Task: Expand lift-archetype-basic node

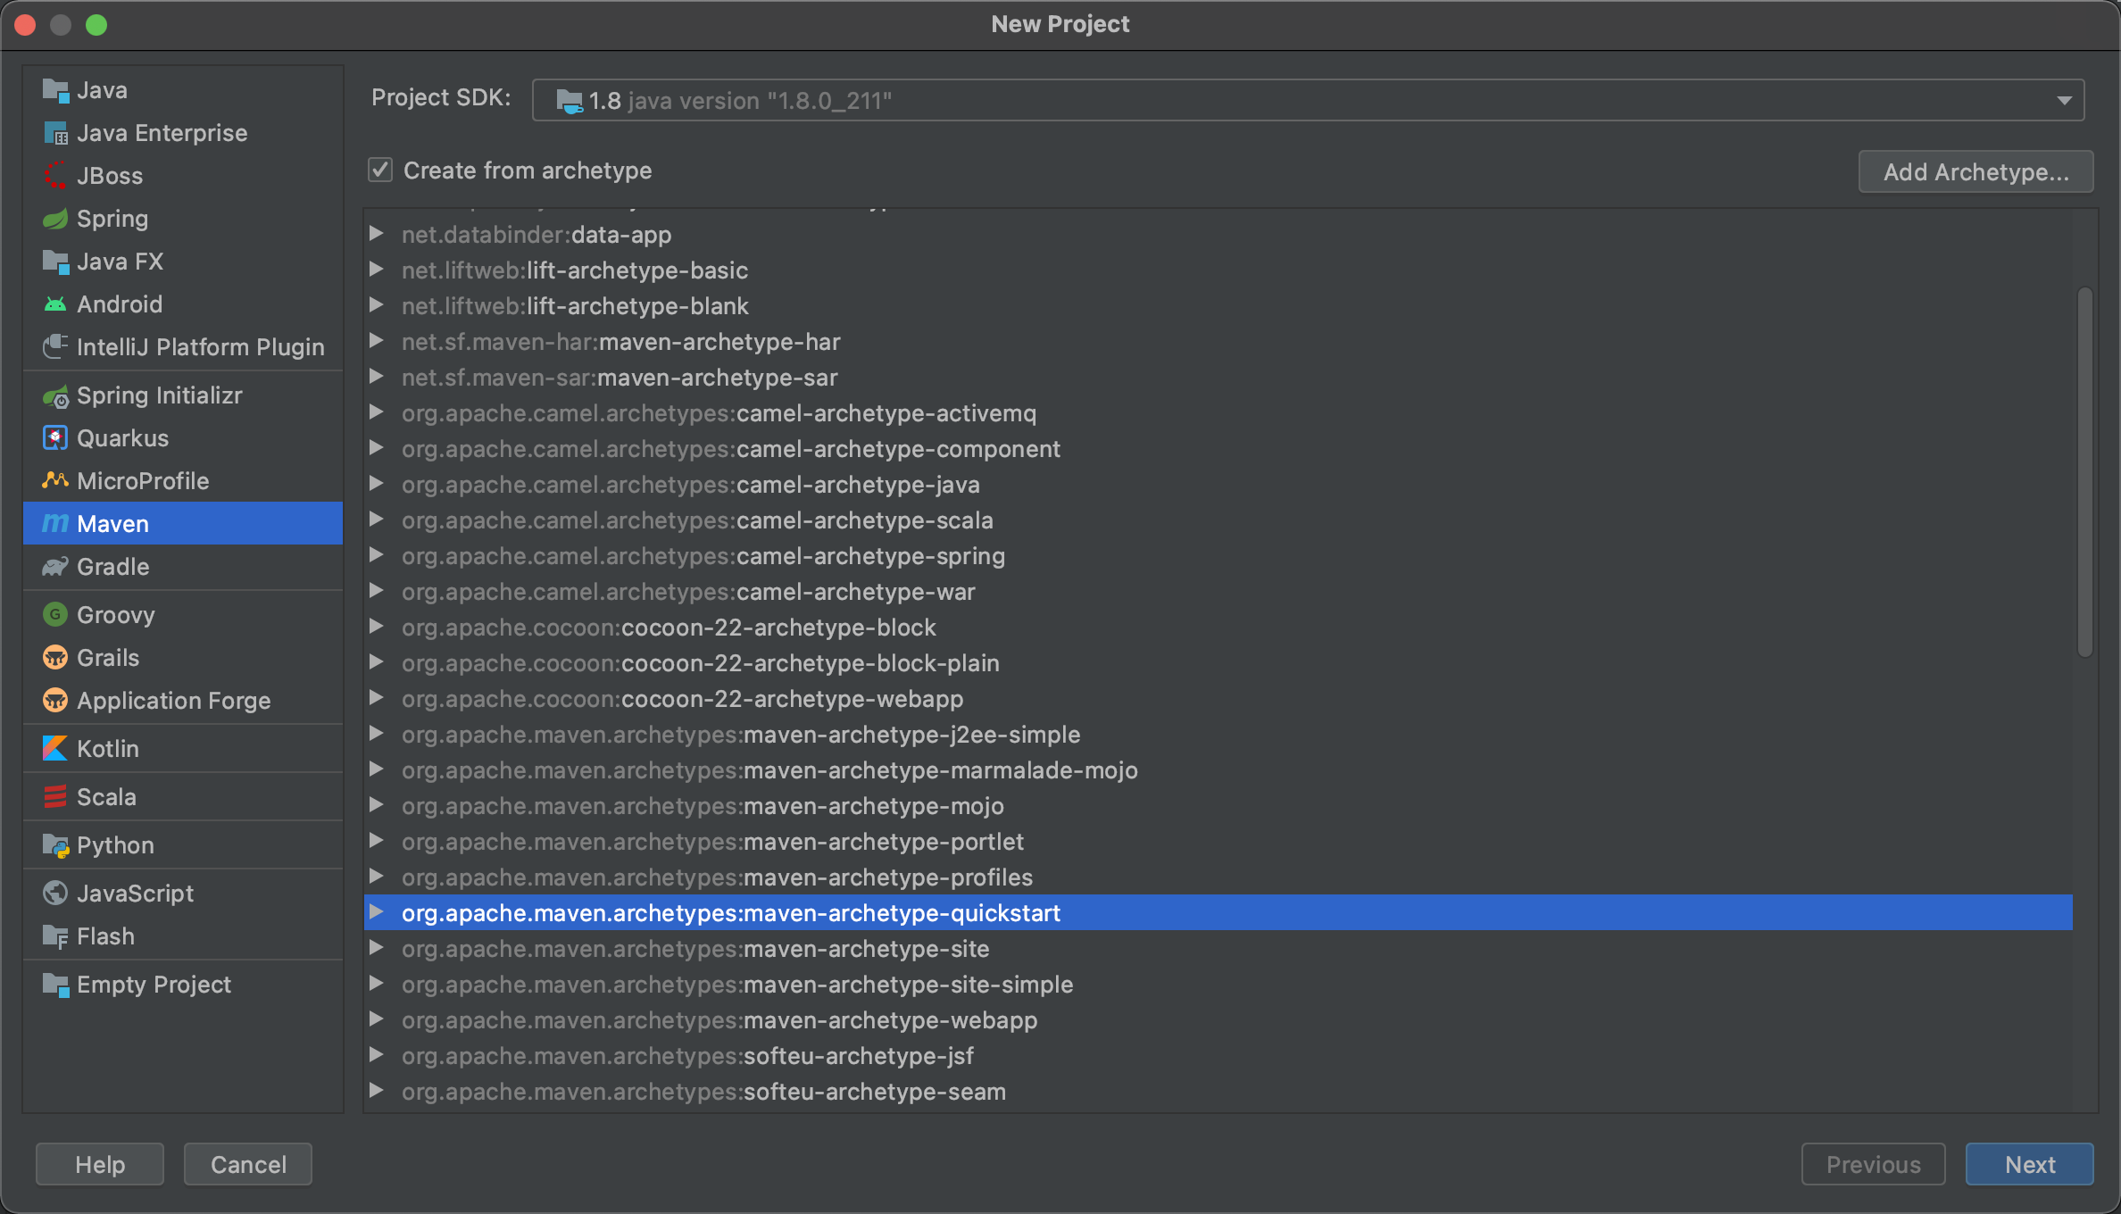Action: [x=377, y=270]
